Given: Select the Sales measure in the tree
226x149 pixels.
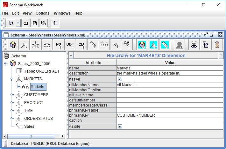Looking at the screenshot, I should [29, 126].
